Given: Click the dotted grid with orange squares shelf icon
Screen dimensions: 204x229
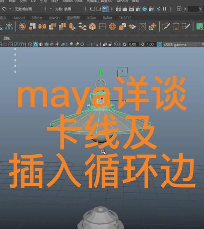Looking at the screenshot, I should point(62,26).
